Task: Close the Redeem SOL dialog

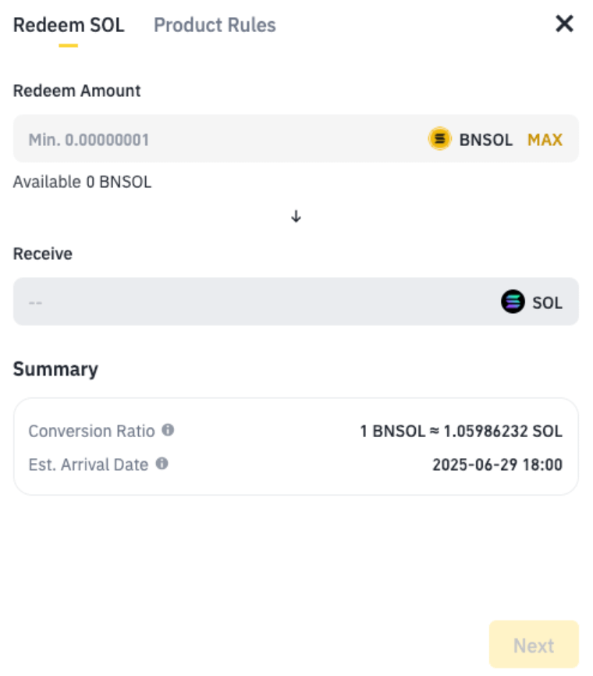Action: [564, 23]
